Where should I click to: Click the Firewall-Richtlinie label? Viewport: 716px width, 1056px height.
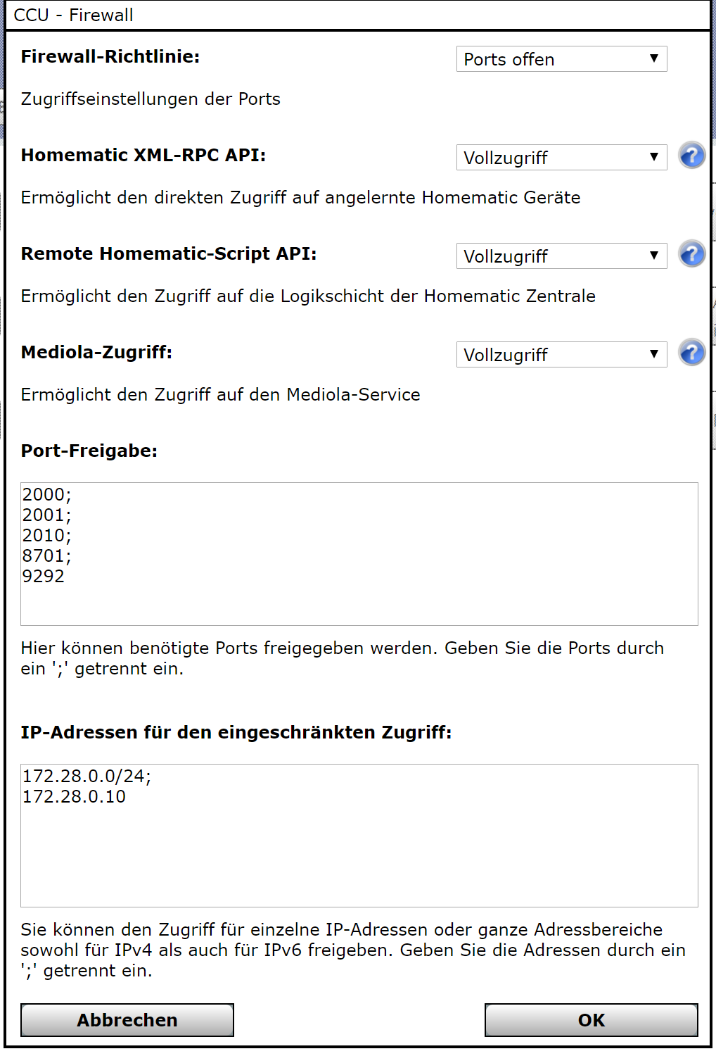click(x=110, y=57)
